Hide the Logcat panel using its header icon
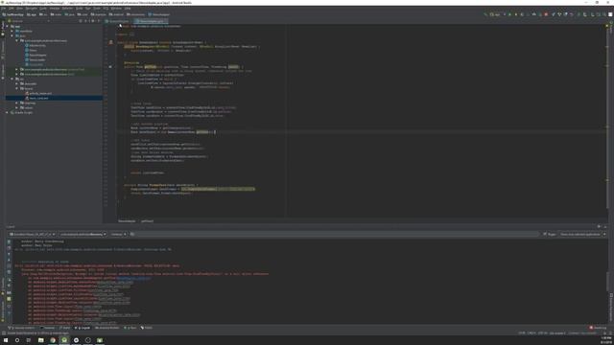The height and width of the screenshot is (345, 614). 605,226
